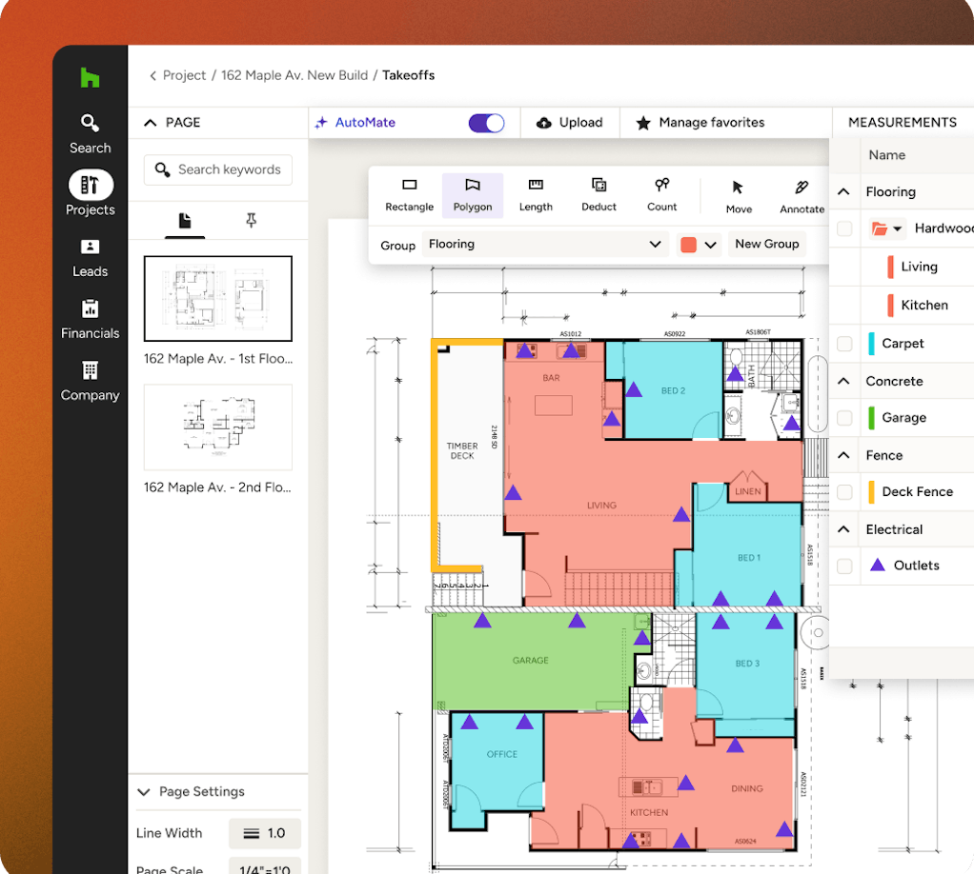
Task: Choose the Length measurement tool
Action: (536, 194)
